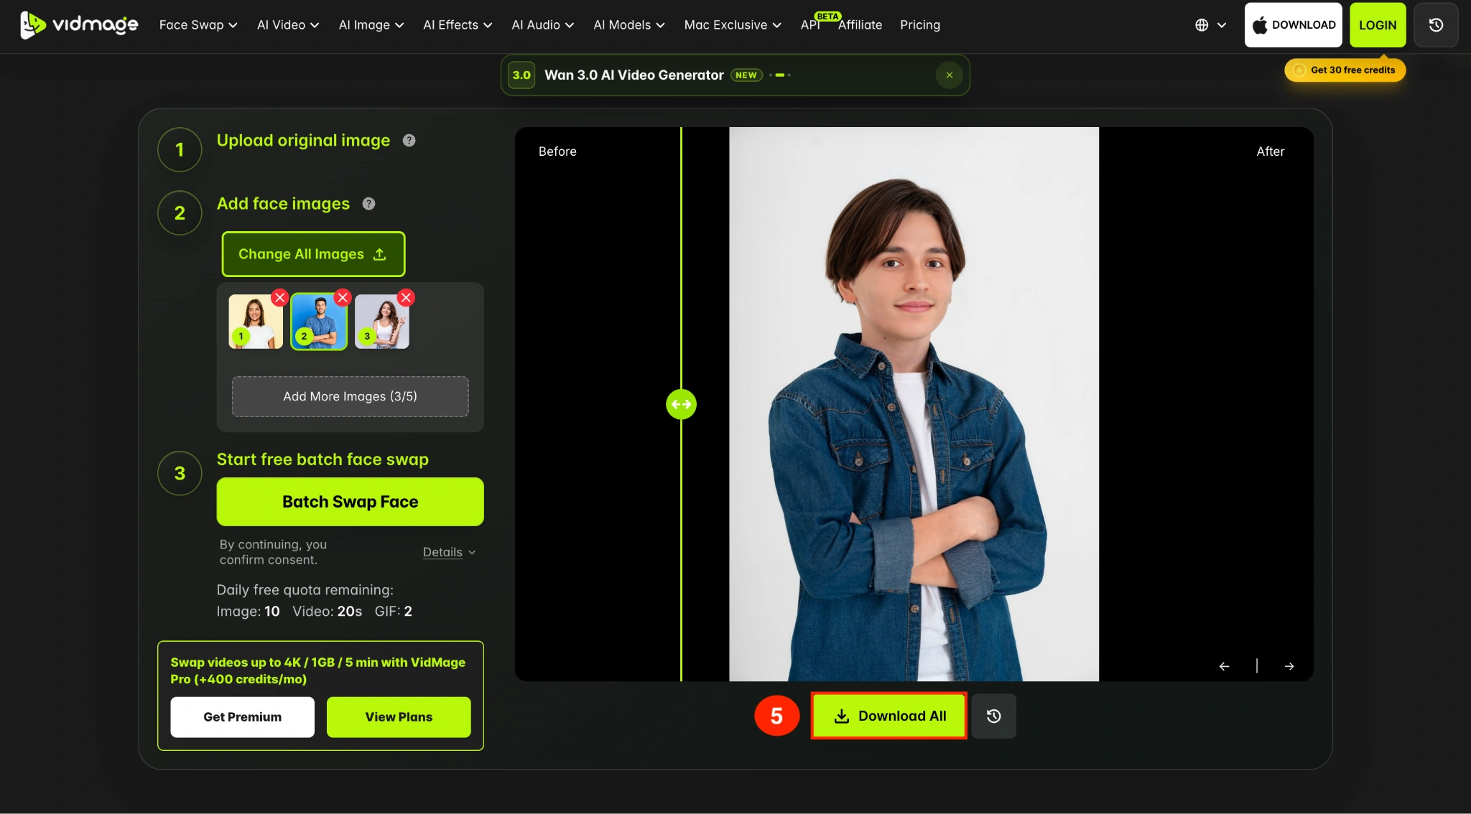Select face thumbnail number 2
1471x814 pixels.
click(318, 322)
